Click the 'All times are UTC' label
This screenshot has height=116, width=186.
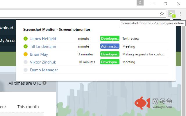click(x=25, y=83)
